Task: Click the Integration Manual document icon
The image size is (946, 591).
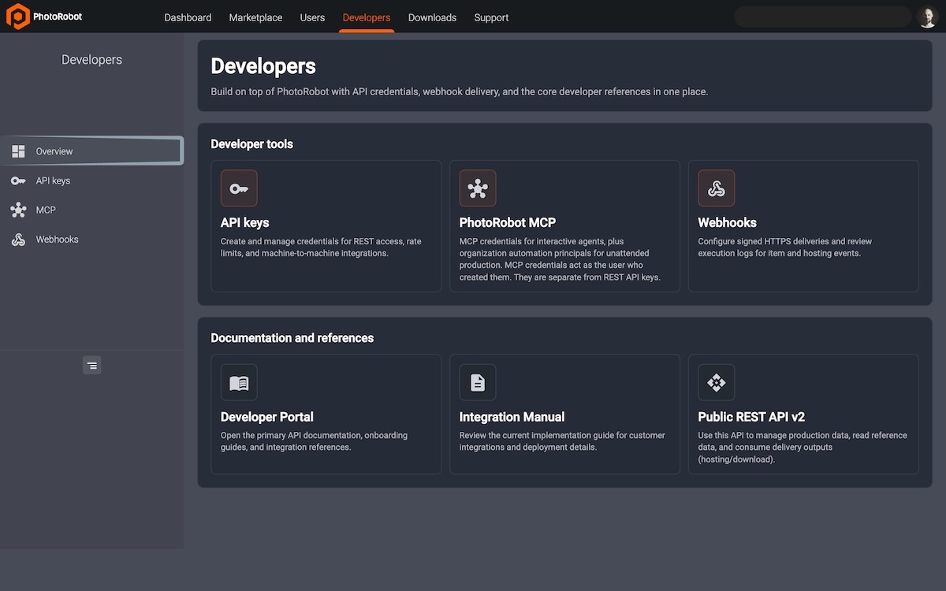Action: click(478, 382)
